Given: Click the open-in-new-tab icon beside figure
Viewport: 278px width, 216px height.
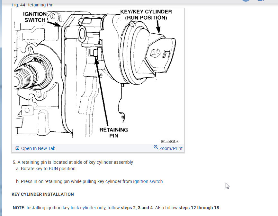Looking at the screenshot, I should click(17, 148).
